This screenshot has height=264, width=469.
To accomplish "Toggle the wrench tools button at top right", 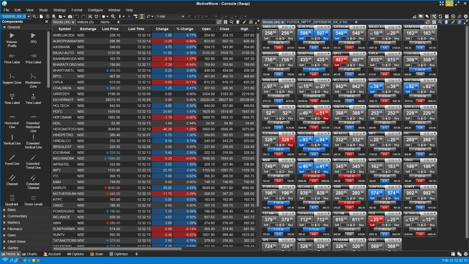I will [434, 16].
